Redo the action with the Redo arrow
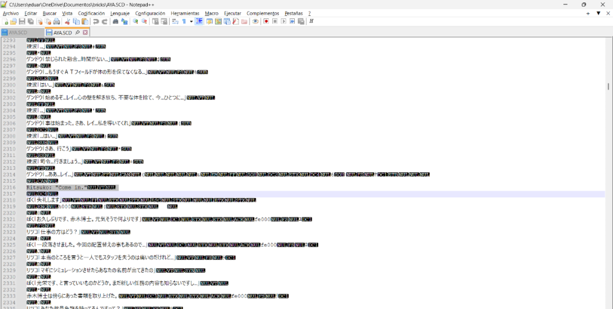This screenshot has height=309, width=613. tap(104, 21)
